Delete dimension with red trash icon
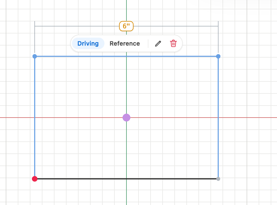277x205 pixels. click(x=173, y=43)
